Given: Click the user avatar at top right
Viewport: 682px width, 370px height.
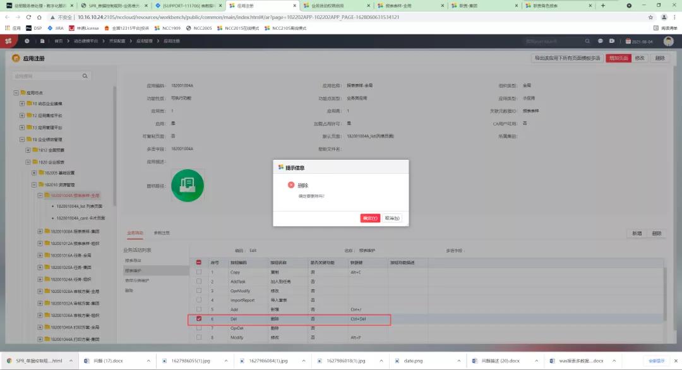Looking at the screenshot, I should click(668, 40).
